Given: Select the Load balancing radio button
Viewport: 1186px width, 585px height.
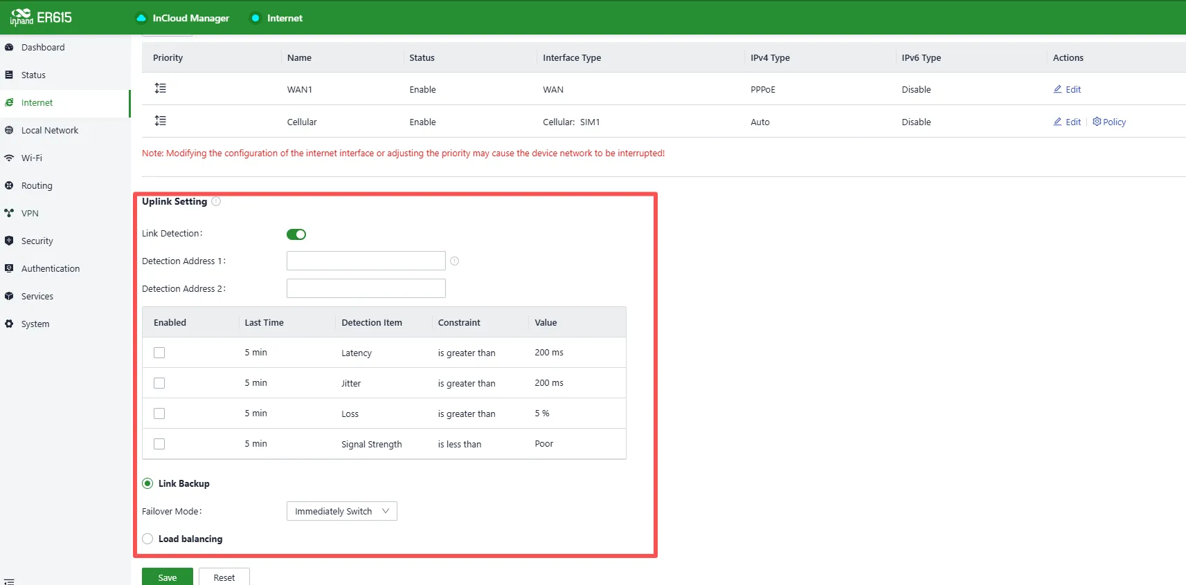Looking at the screenshot, I should (x=147, y=539).
